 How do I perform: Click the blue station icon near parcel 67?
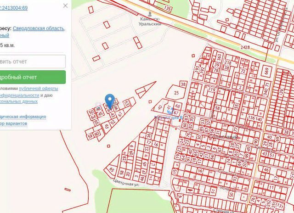pyautogui.click(x=170, y=111)
